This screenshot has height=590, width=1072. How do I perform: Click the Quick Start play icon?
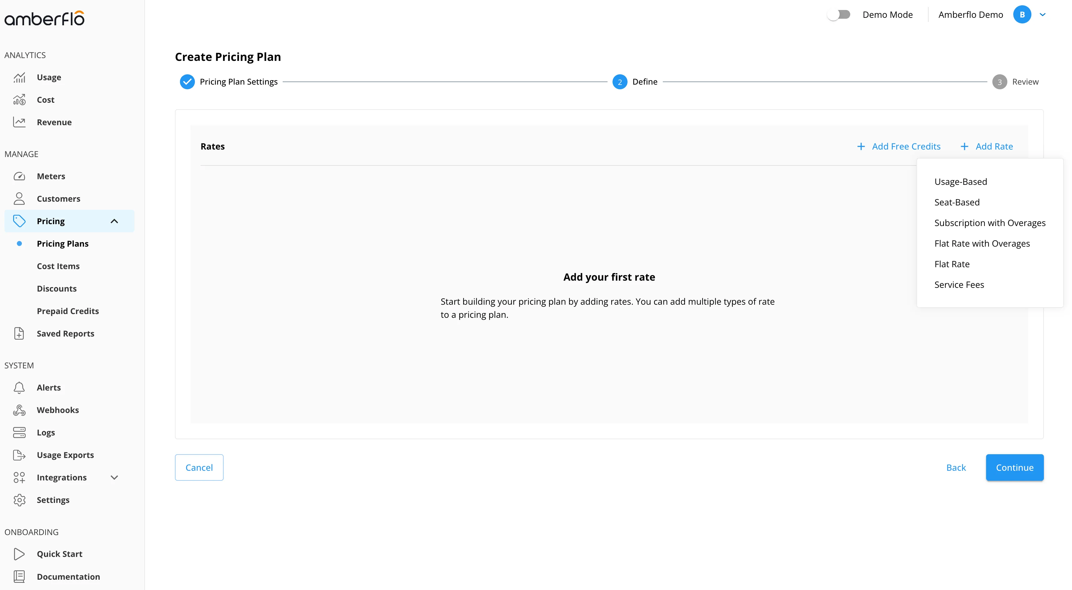tap(19, 554)
